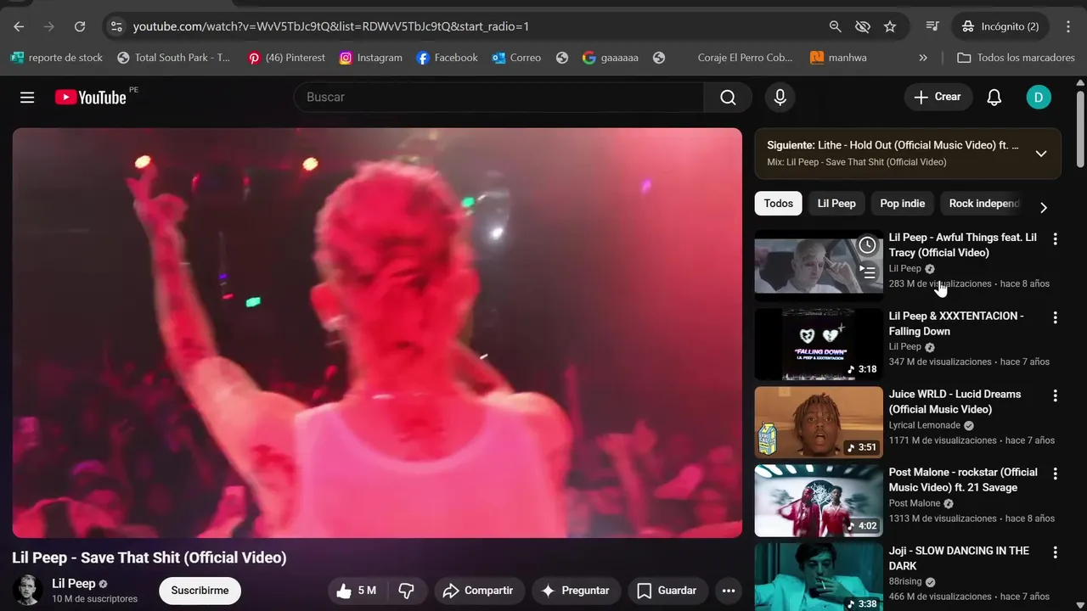Image resolution: width=1087 pixels, height=611 pixels.
Task: Click the search magnifier button
Action: pos(728,98)
